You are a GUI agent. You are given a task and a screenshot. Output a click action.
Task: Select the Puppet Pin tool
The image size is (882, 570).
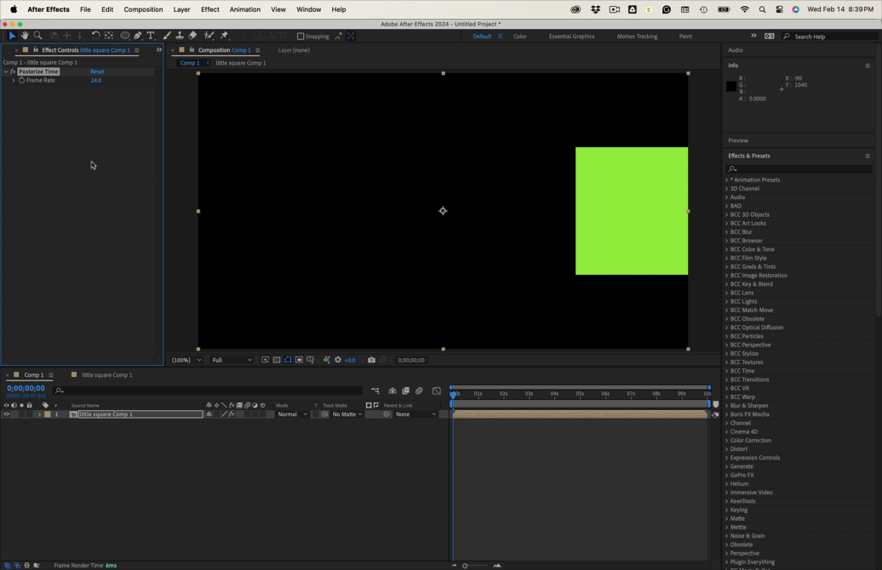tap(225, 36)
